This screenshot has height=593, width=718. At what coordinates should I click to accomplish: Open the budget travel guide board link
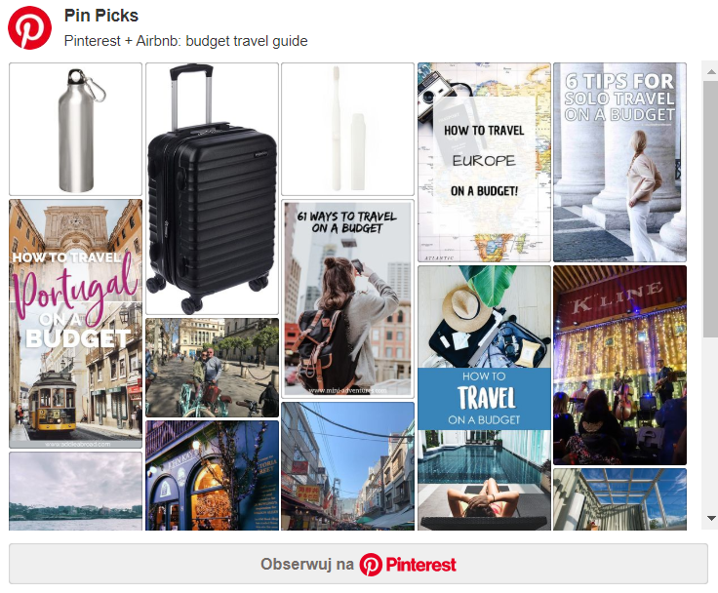click(x=186, y=41)
